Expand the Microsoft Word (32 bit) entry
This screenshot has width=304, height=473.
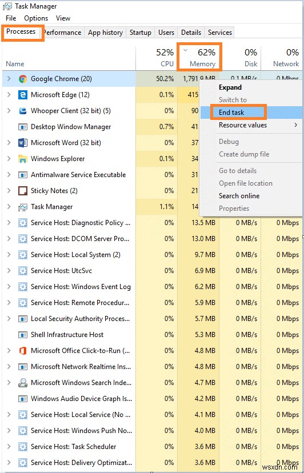point(9,143)
